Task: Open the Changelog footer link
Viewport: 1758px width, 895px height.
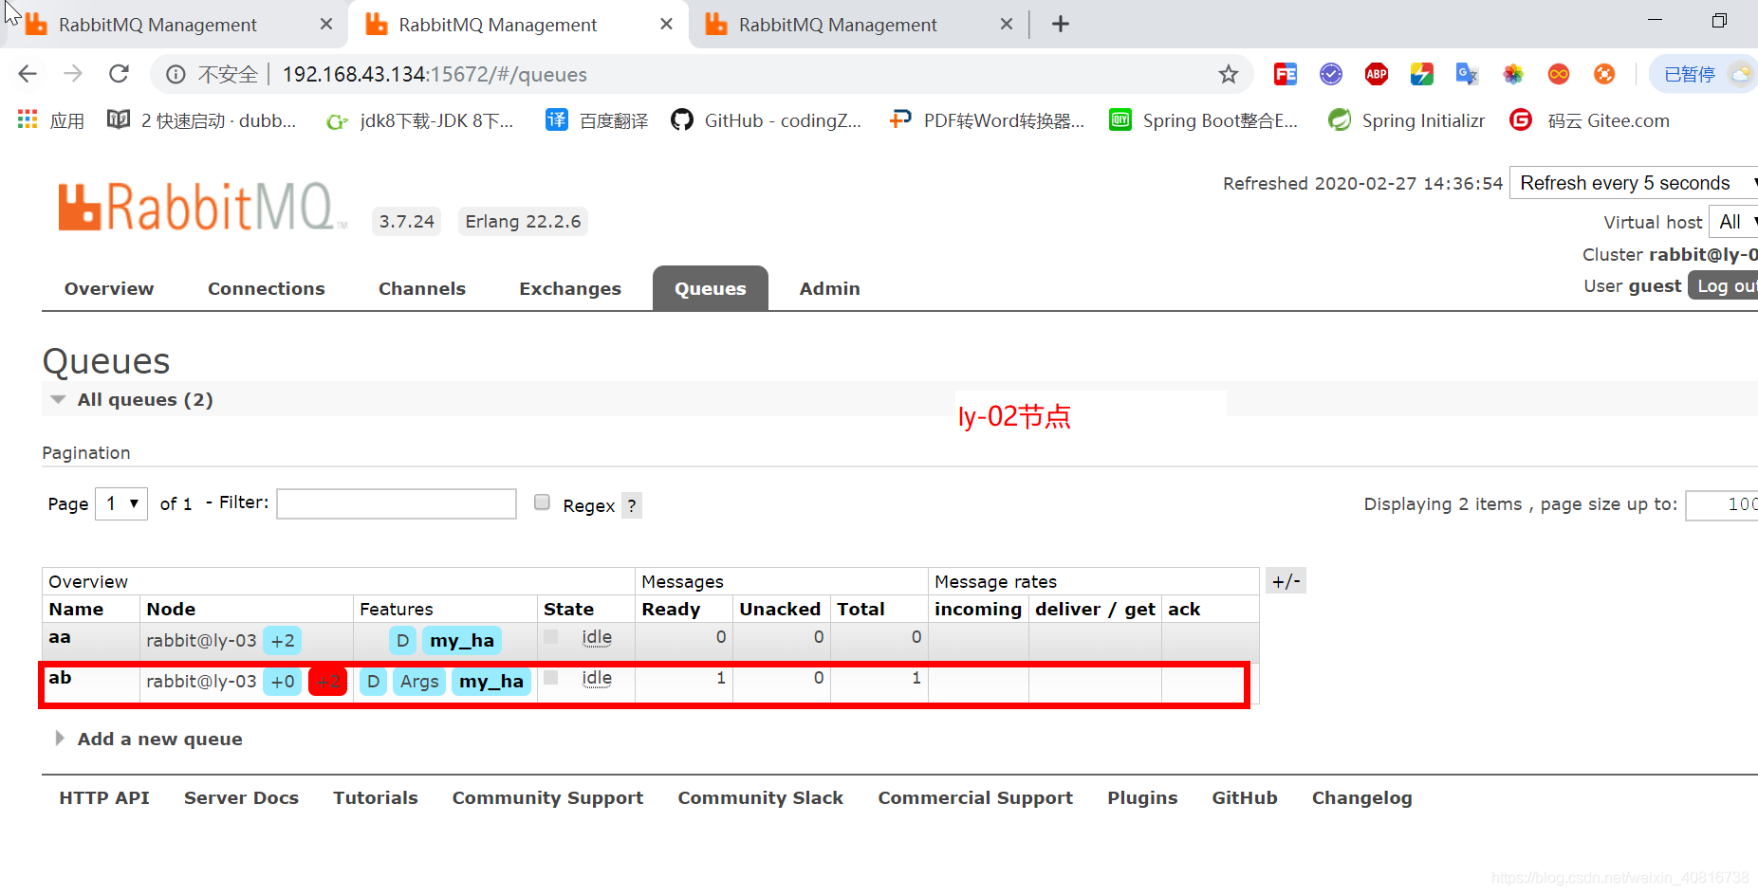Action: tap(1361, 797)
